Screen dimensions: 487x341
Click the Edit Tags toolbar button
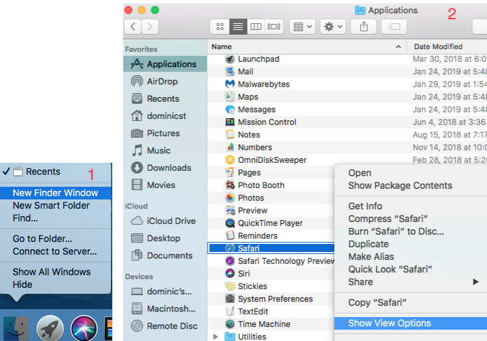pyautogui.click(x=394, y=27)
